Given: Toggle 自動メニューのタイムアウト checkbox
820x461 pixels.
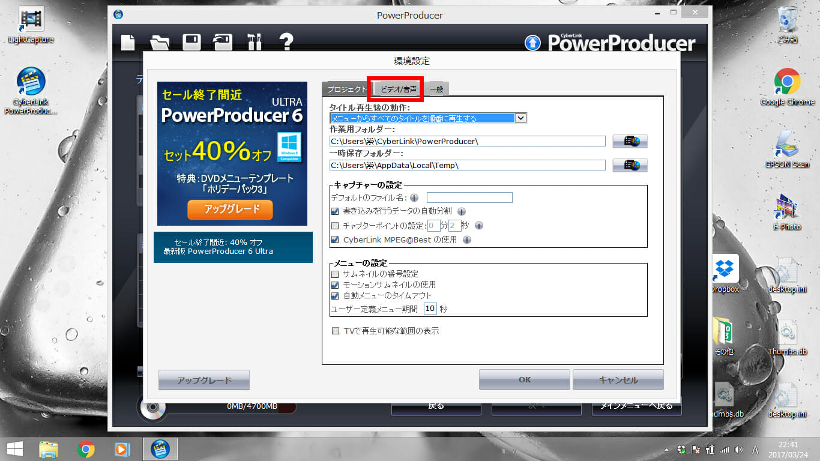Looking at the screenshot, I should pyautogui.click(x=335, y=295).
